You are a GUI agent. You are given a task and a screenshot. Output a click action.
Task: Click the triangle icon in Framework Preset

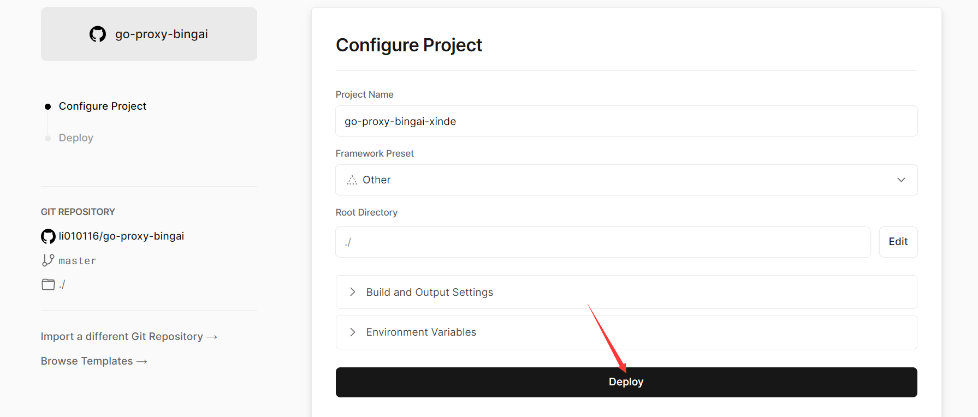[x=352, y=180]
